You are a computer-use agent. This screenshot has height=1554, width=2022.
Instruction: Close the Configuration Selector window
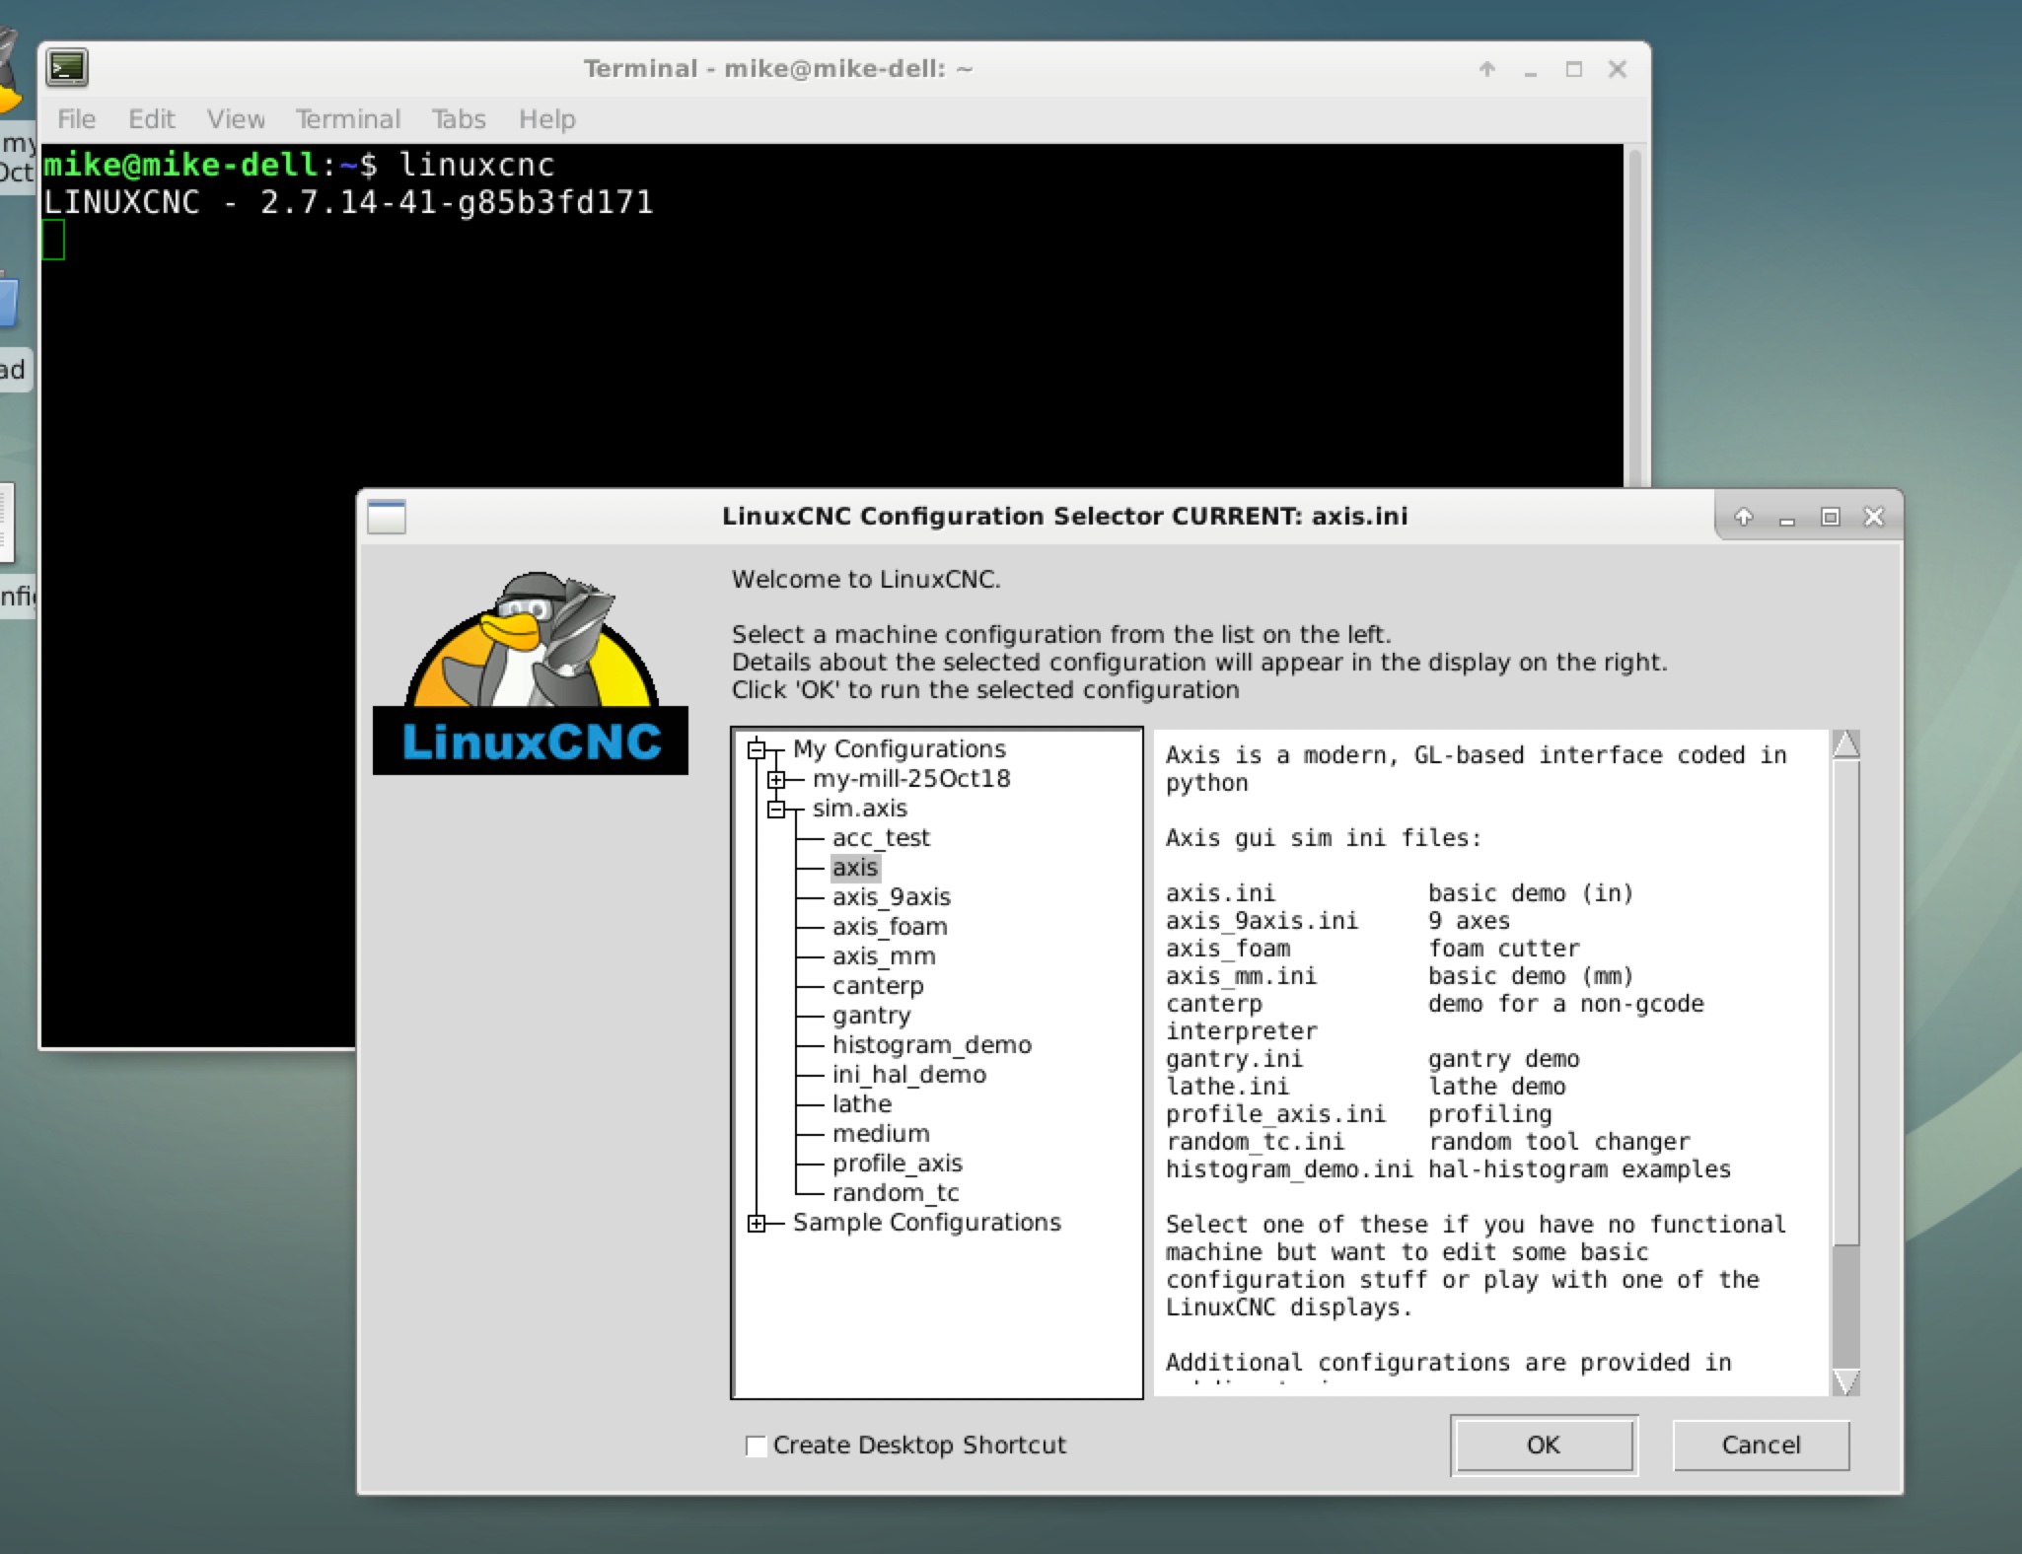[x=1874, y=517]
